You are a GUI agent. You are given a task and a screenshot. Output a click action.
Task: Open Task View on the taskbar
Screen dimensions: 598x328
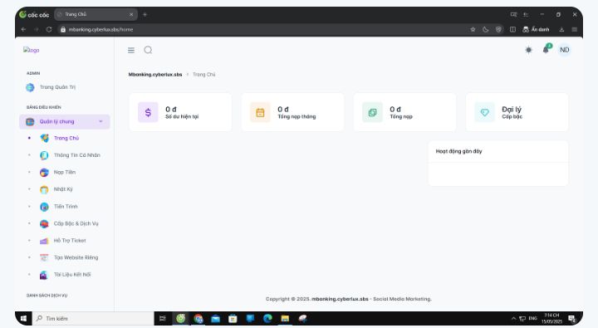163,319
